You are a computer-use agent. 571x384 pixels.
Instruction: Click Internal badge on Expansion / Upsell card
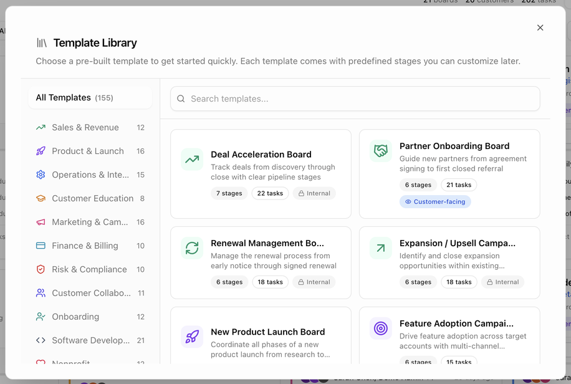coord(502,282)
